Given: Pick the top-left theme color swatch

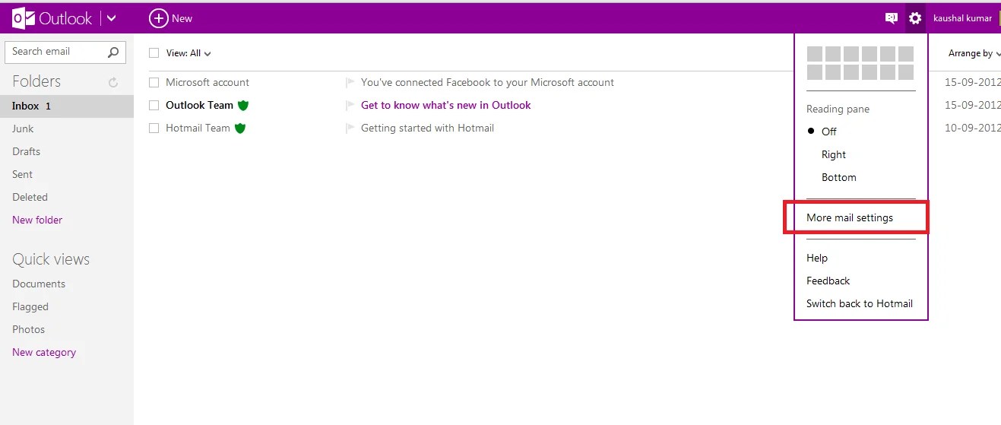Looking at the screenshot, I should (x=814, y=54).
